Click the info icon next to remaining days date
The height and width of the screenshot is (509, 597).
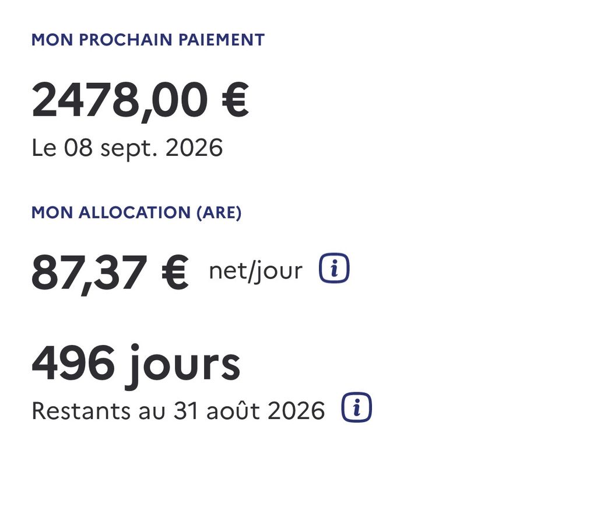point(356,407)
